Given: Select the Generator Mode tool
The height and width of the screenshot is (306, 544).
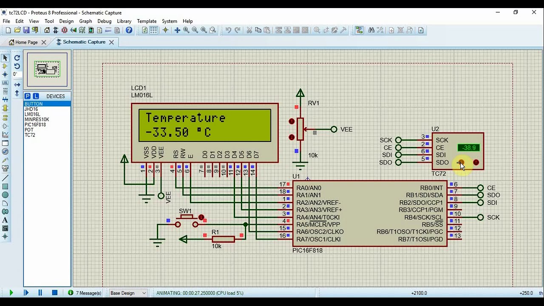Looking at the screenshot, I should click(5, 152).
